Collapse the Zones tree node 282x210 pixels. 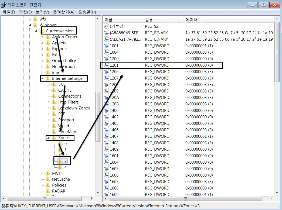48,137
